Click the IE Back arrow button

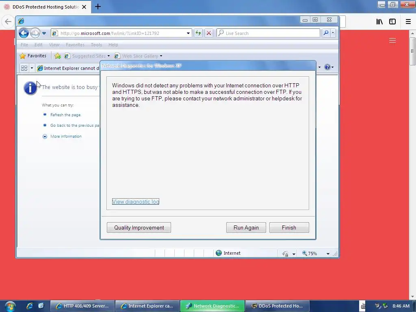[x=24, y=33]
